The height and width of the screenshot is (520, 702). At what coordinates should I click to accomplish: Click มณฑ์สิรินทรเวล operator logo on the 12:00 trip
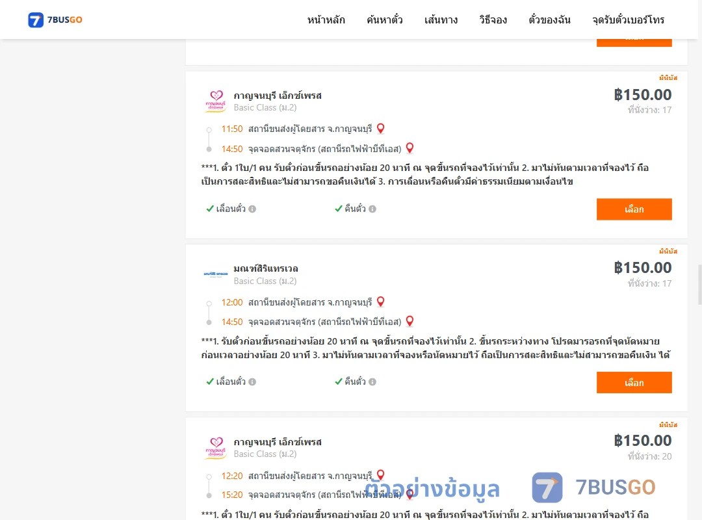(x=216, y=274)
